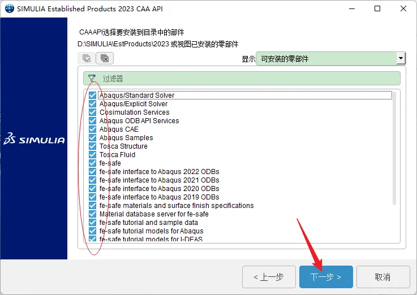This screenshot has width=417, height=295.
Task: Select the Abaqus/Standard Solver text row
Action: pos(245,95)
